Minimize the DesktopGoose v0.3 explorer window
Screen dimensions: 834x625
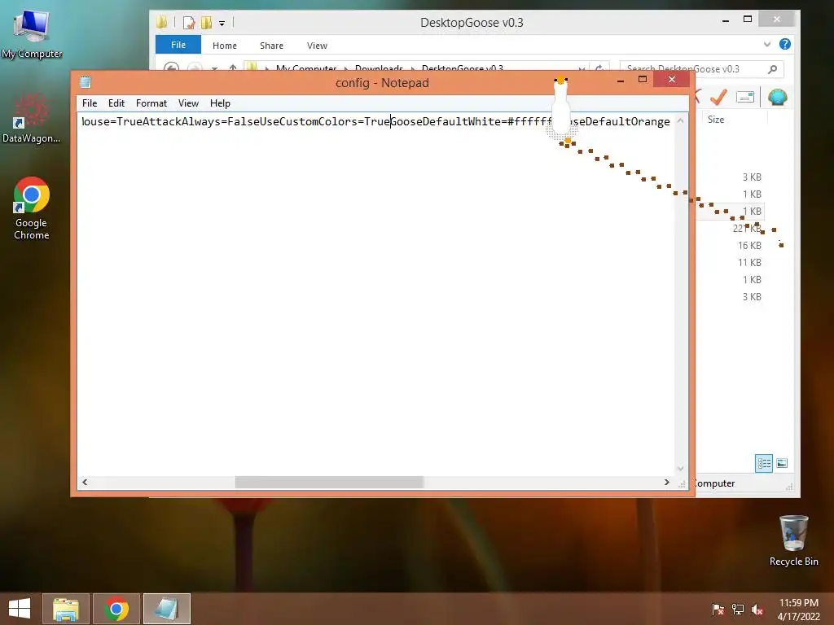[x=726, y=20]
